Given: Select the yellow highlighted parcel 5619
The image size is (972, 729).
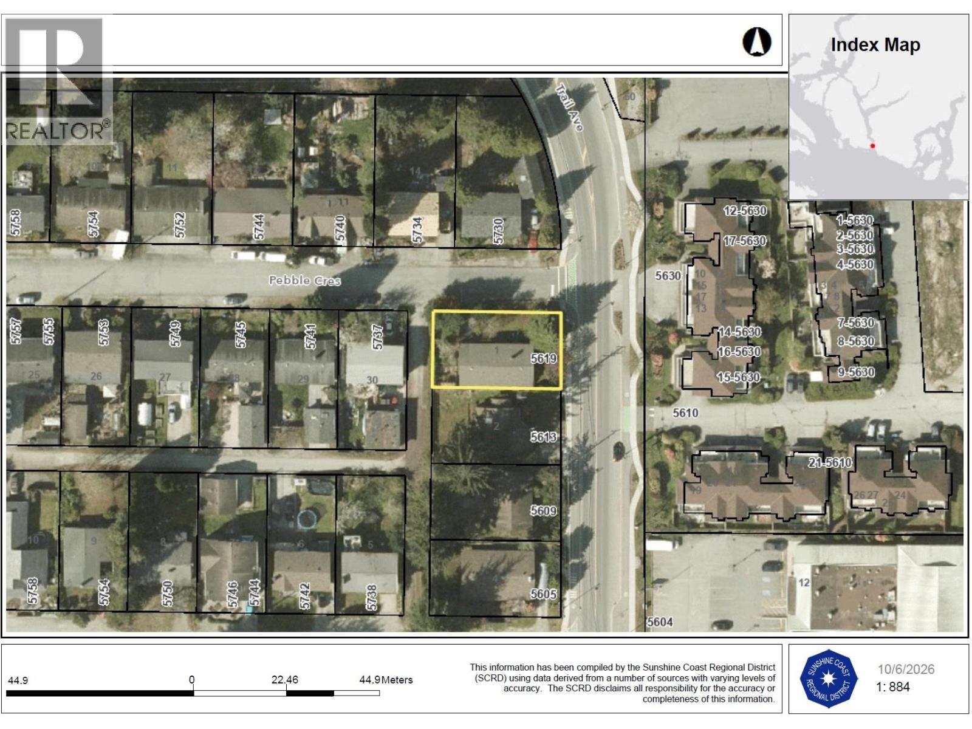Looking at the screenshot, I should 496,349.
